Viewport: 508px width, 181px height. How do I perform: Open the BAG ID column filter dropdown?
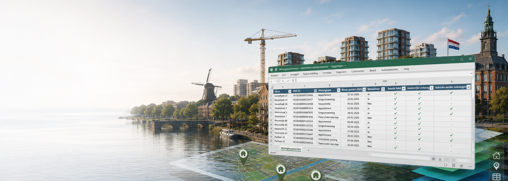pyautogui.click(x=315, y=91)
